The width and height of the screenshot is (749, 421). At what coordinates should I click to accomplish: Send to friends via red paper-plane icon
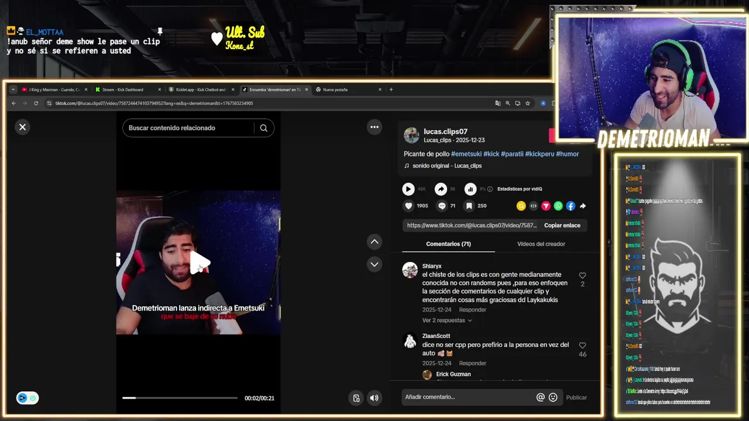tap(545, 206)
